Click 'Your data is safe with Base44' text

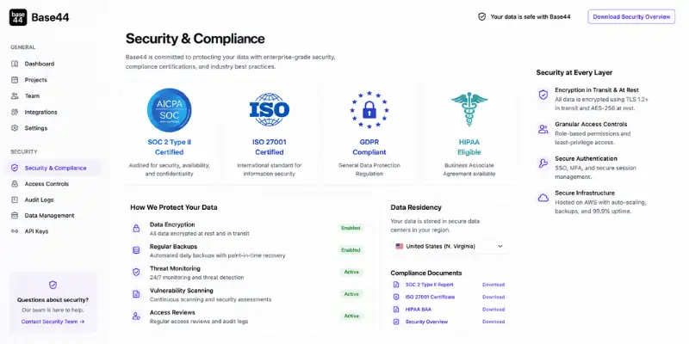click(531, 16)
